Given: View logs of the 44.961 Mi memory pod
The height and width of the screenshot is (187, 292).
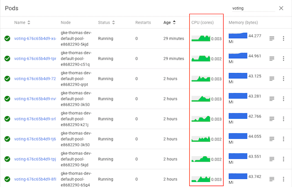Looking at the screenshot, I should tap(271, 59).
